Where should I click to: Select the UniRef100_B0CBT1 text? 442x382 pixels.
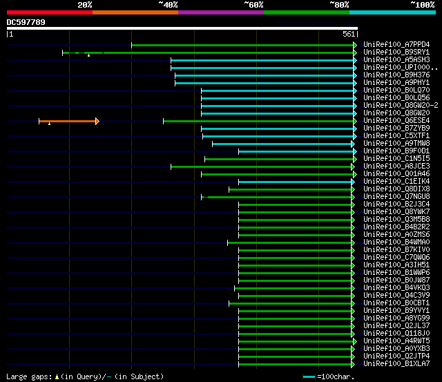(396, 303)
